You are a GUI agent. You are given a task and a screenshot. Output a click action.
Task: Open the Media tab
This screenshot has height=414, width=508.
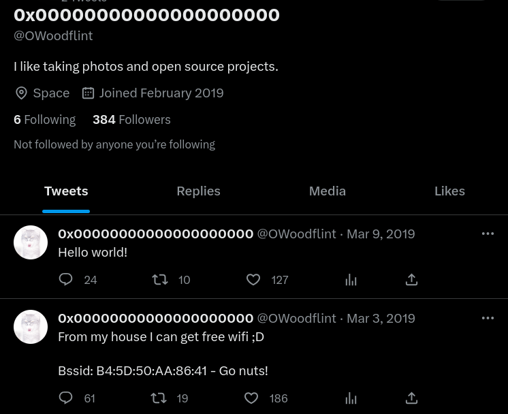327,191
